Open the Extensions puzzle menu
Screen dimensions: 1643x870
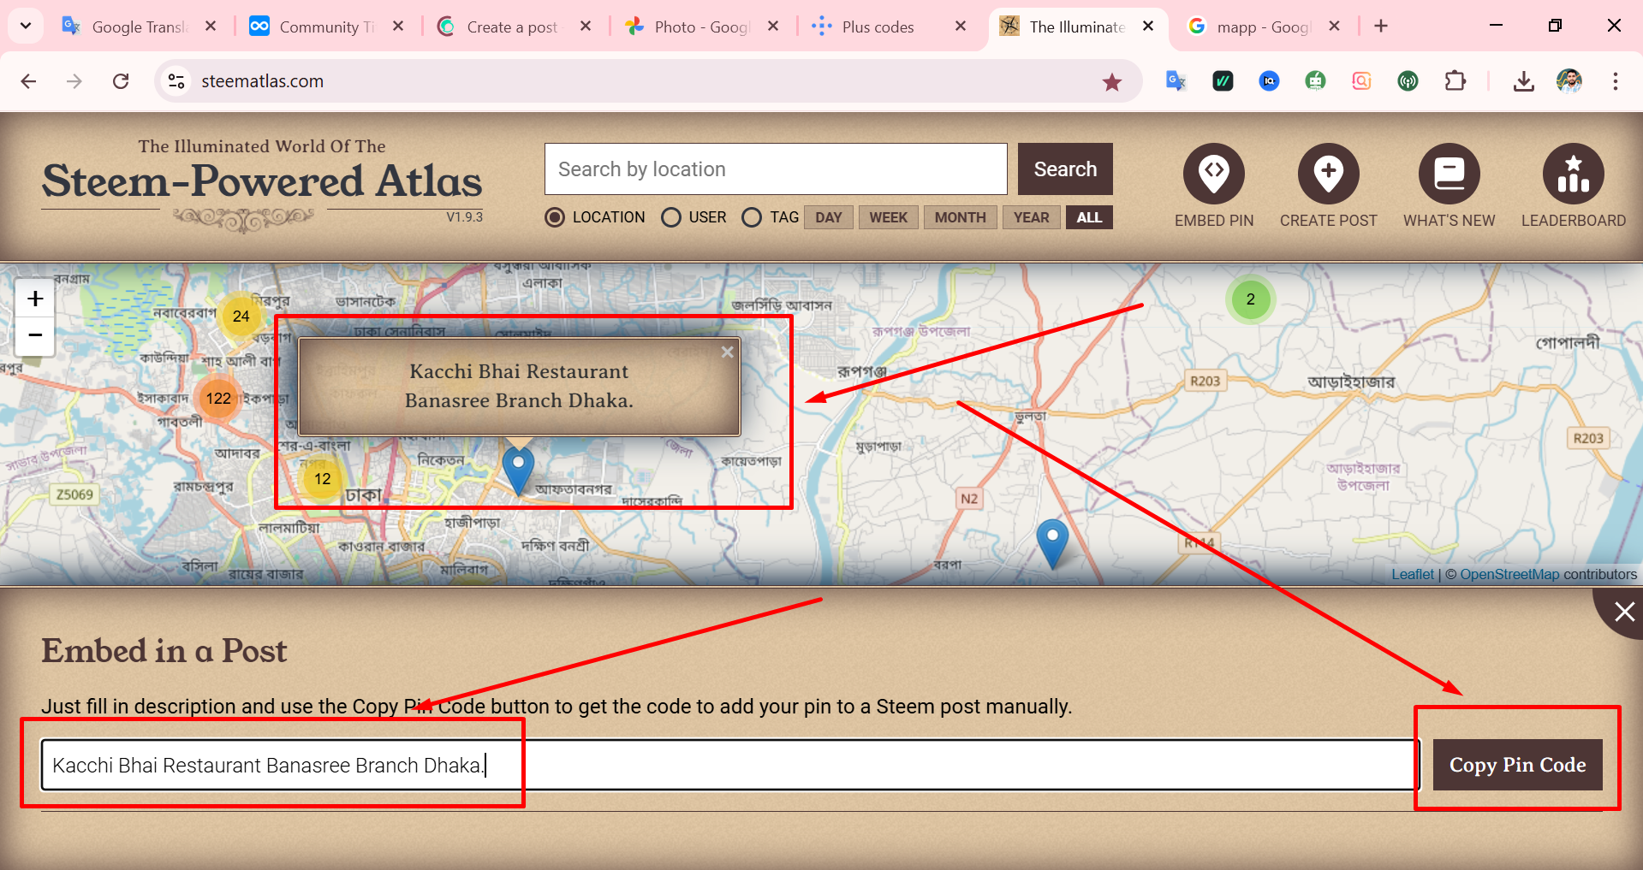pos(1455,81)
